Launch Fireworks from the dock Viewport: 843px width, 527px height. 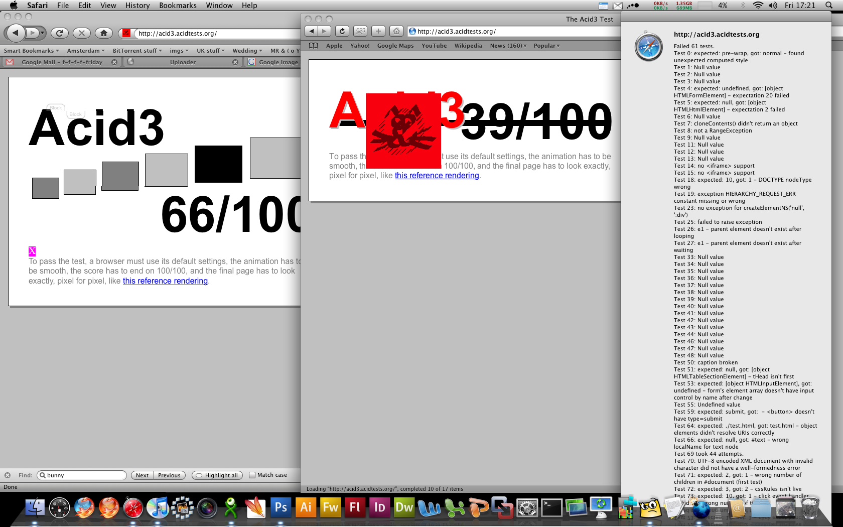[330, 507]
